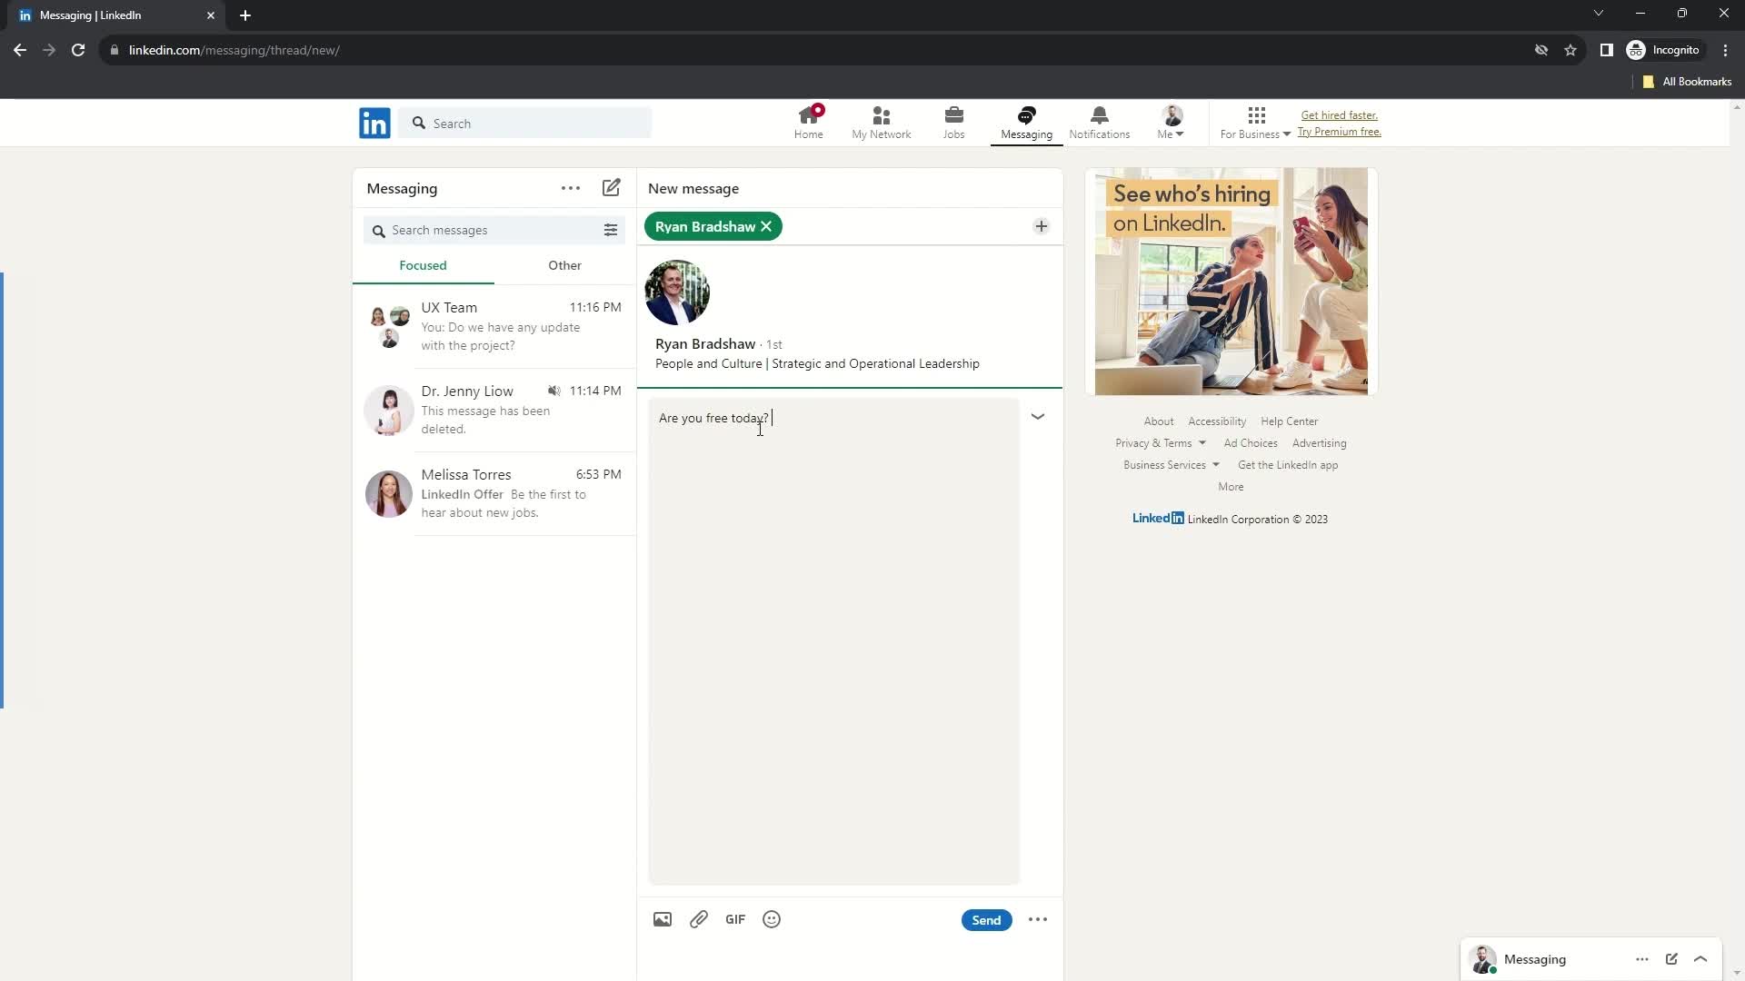The width and height of the screenshot is (1745, 981).
Task: Click the GIF icon in composer
Action: coord(736,920)
